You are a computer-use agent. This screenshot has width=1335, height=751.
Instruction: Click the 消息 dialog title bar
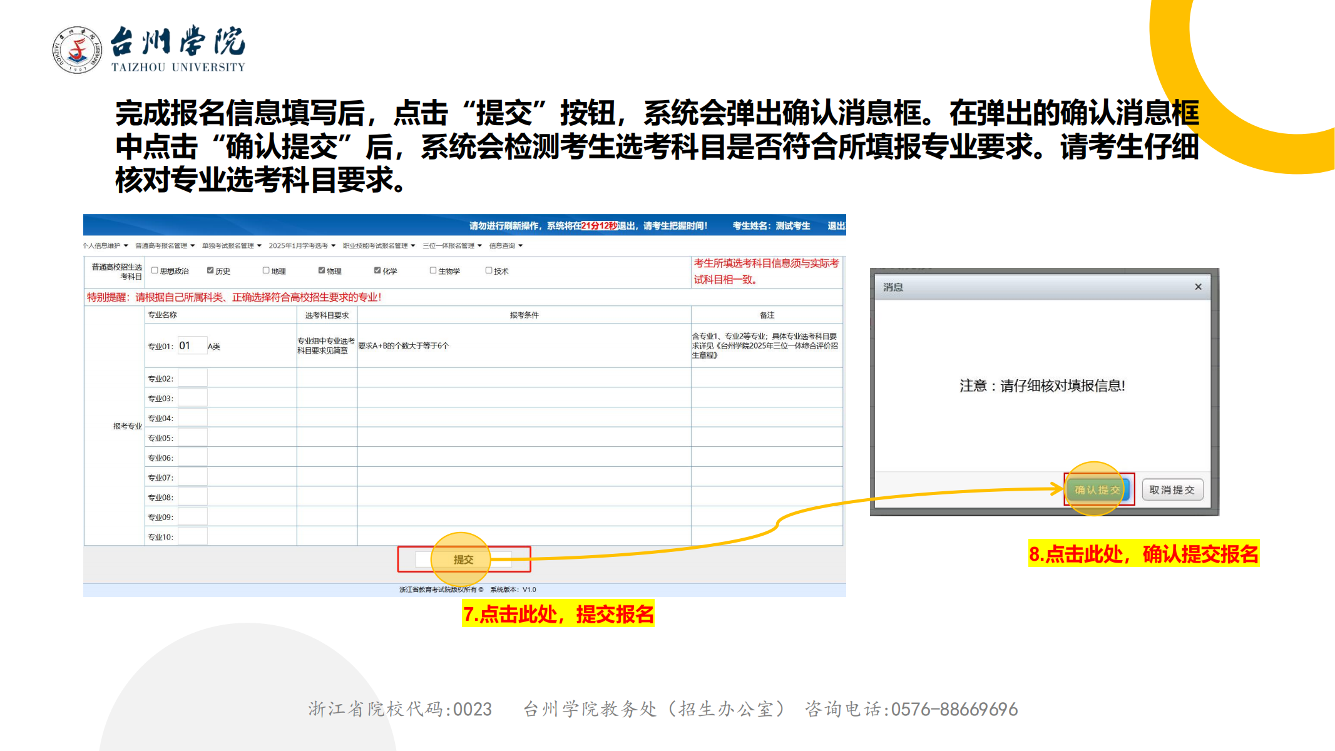(x=1043, y=287)
